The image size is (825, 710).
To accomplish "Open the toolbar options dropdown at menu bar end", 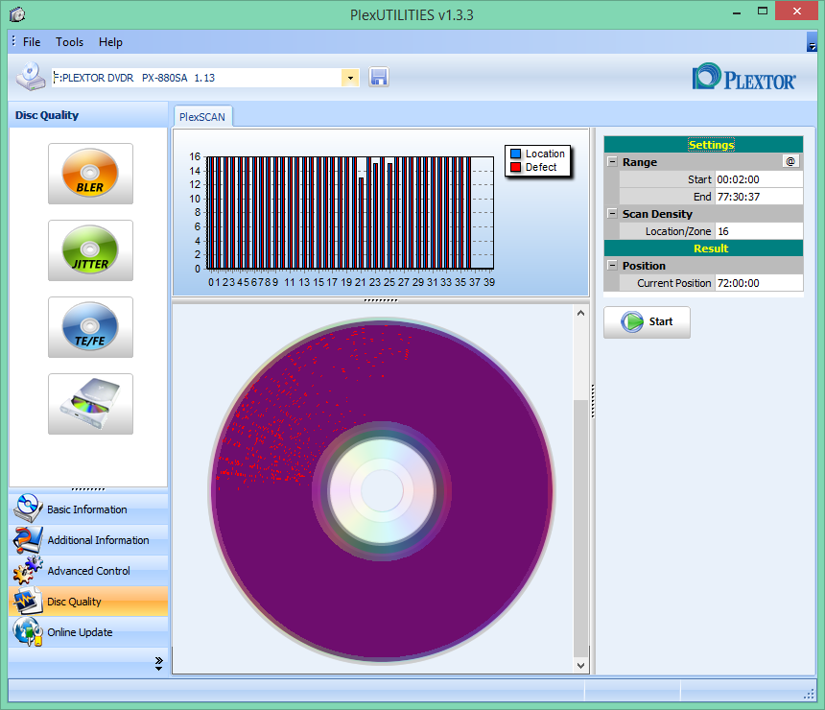I will [812, 42].
